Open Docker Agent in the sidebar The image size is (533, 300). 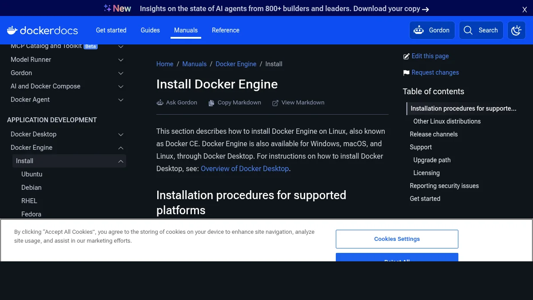pyautogui.click(x=30, y=100)
